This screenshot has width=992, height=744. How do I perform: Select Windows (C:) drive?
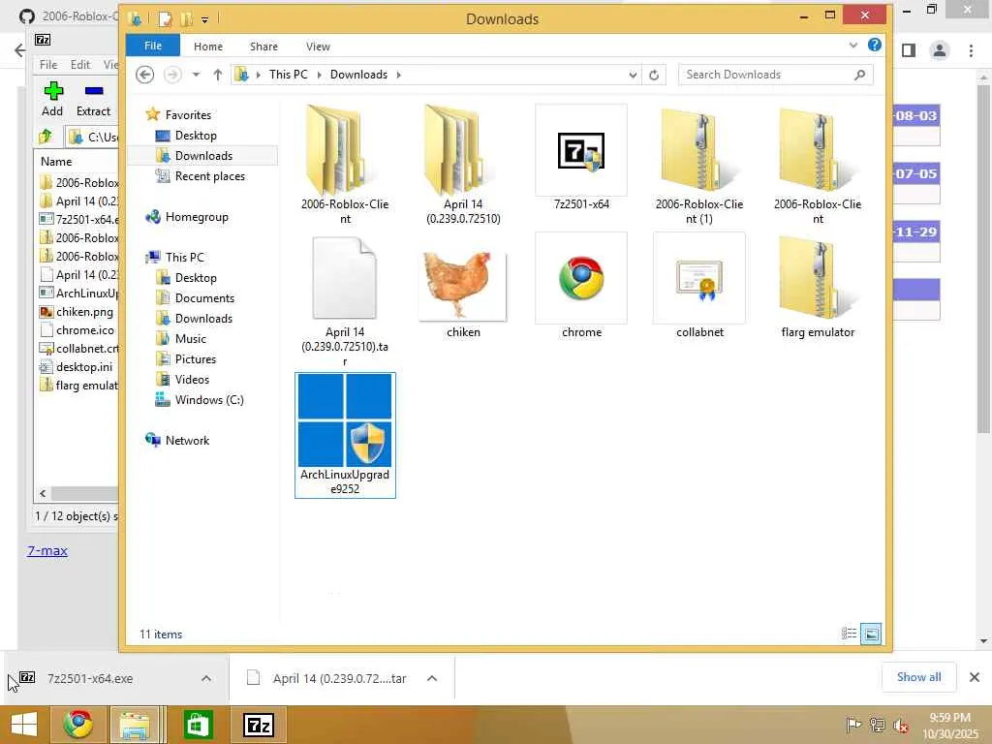[209, 400]
